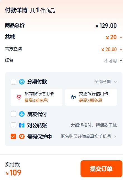Select 交通银行信用卡 installment card
The image size is (123, 180).
coord(91,97)
